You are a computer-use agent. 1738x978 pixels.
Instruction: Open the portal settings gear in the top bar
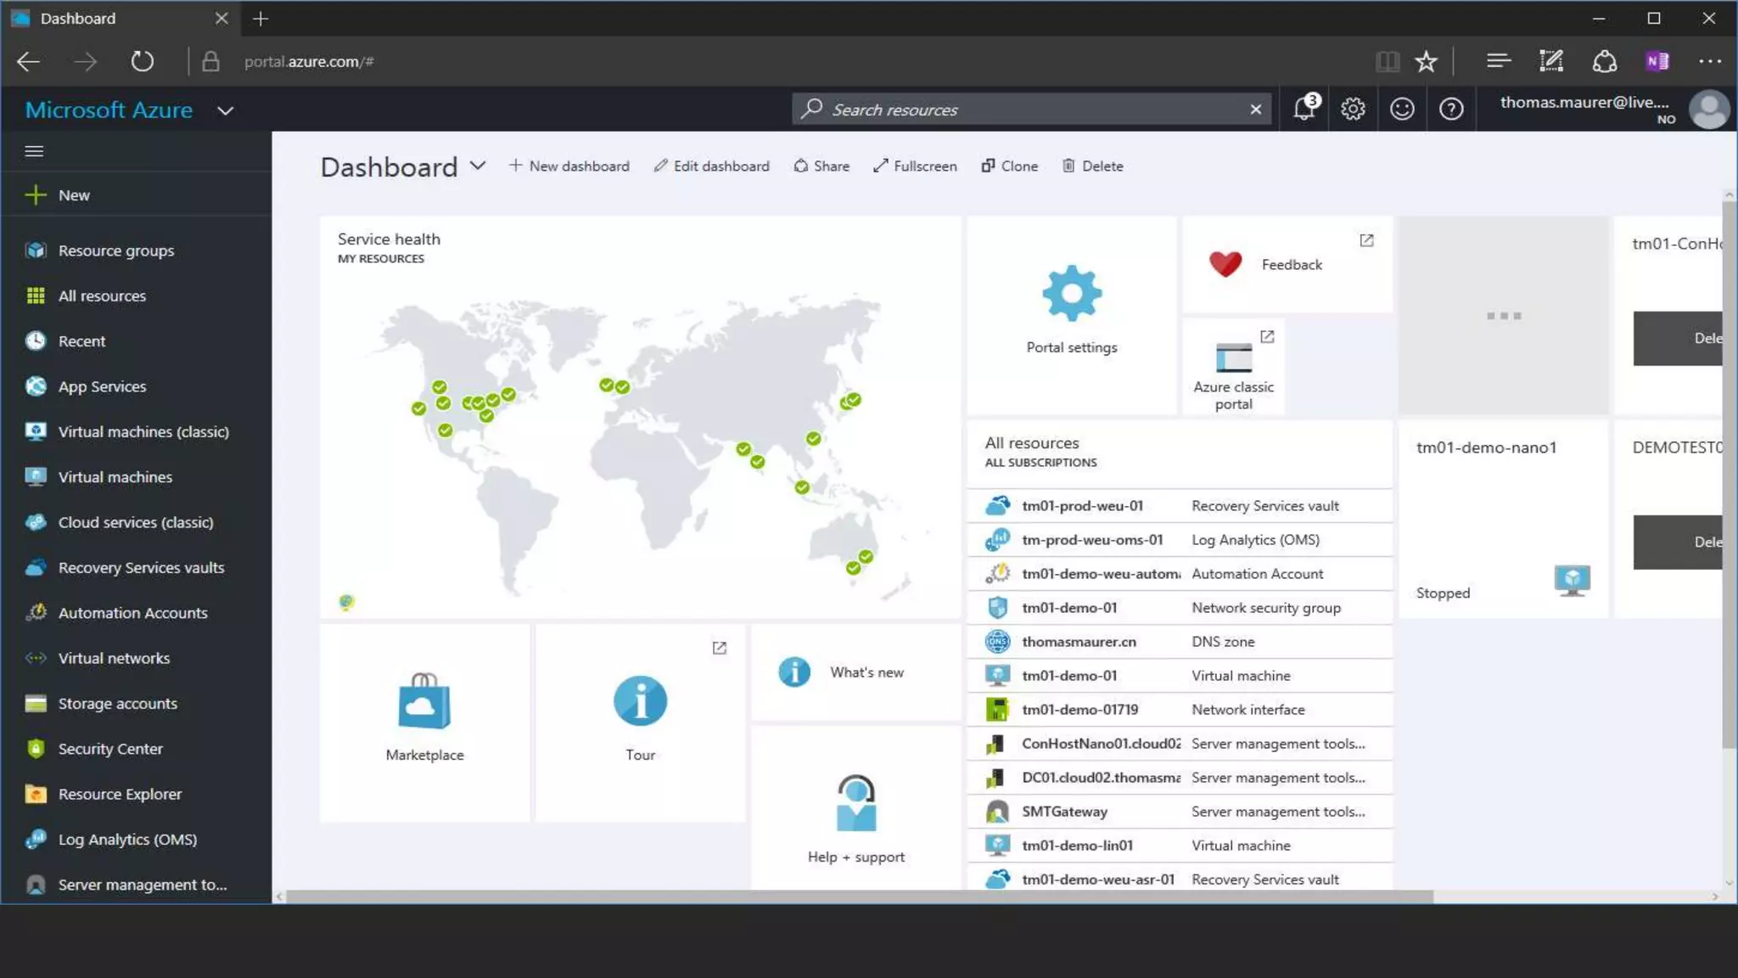click(x=1353, y=110)
